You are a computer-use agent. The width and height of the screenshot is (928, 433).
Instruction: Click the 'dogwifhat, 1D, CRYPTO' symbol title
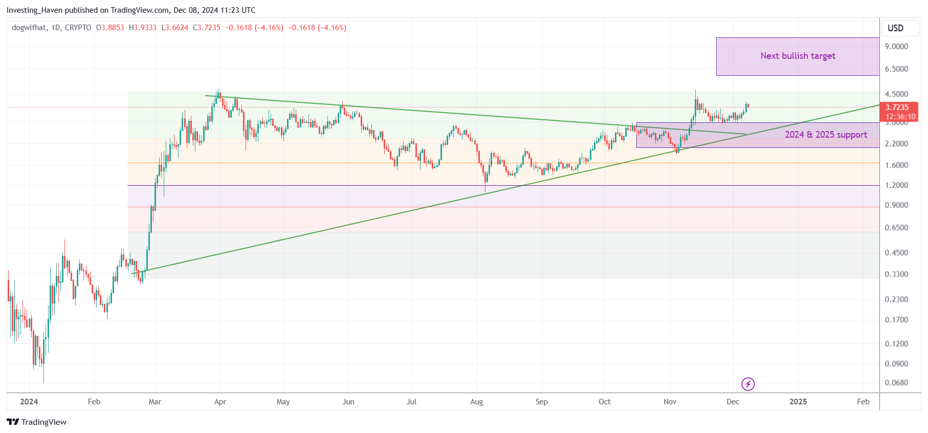tap(52, 28)
